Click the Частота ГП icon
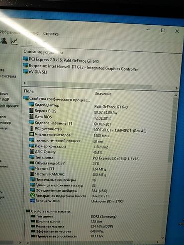 tap(32, 168)
